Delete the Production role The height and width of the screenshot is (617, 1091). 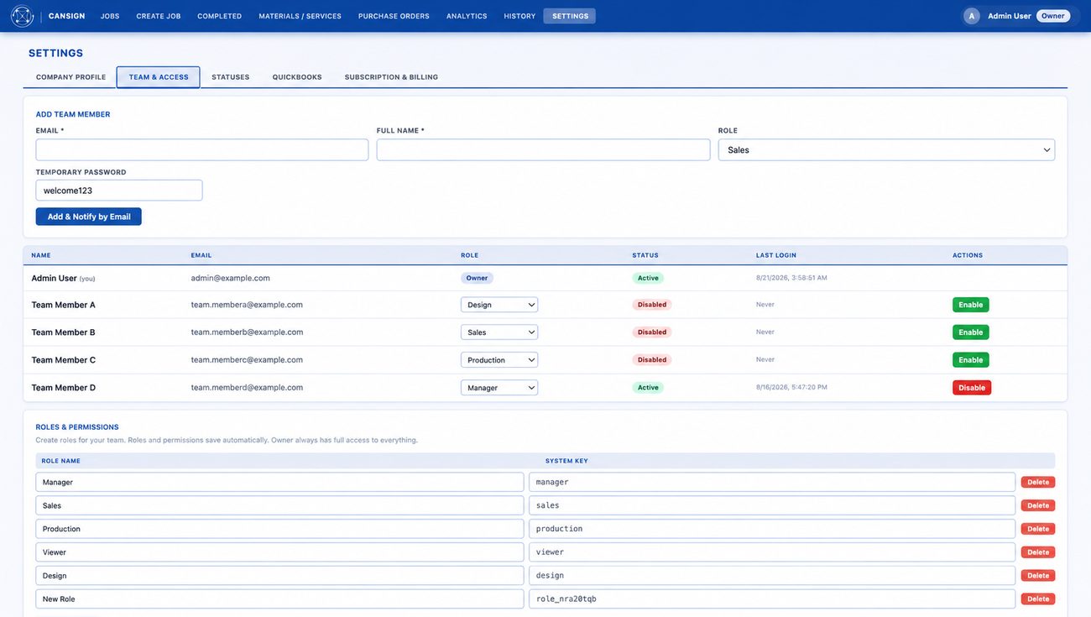click(1038, 529)
